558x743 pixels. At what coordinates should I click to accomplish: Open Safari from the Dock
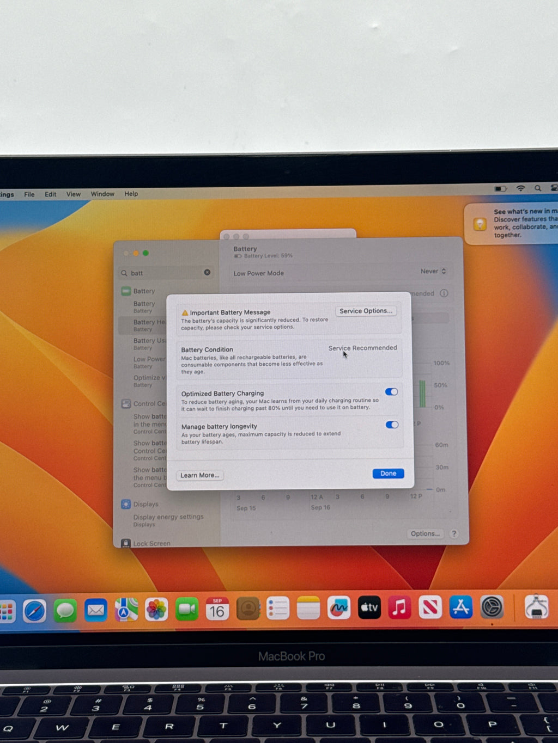point(34,611)
